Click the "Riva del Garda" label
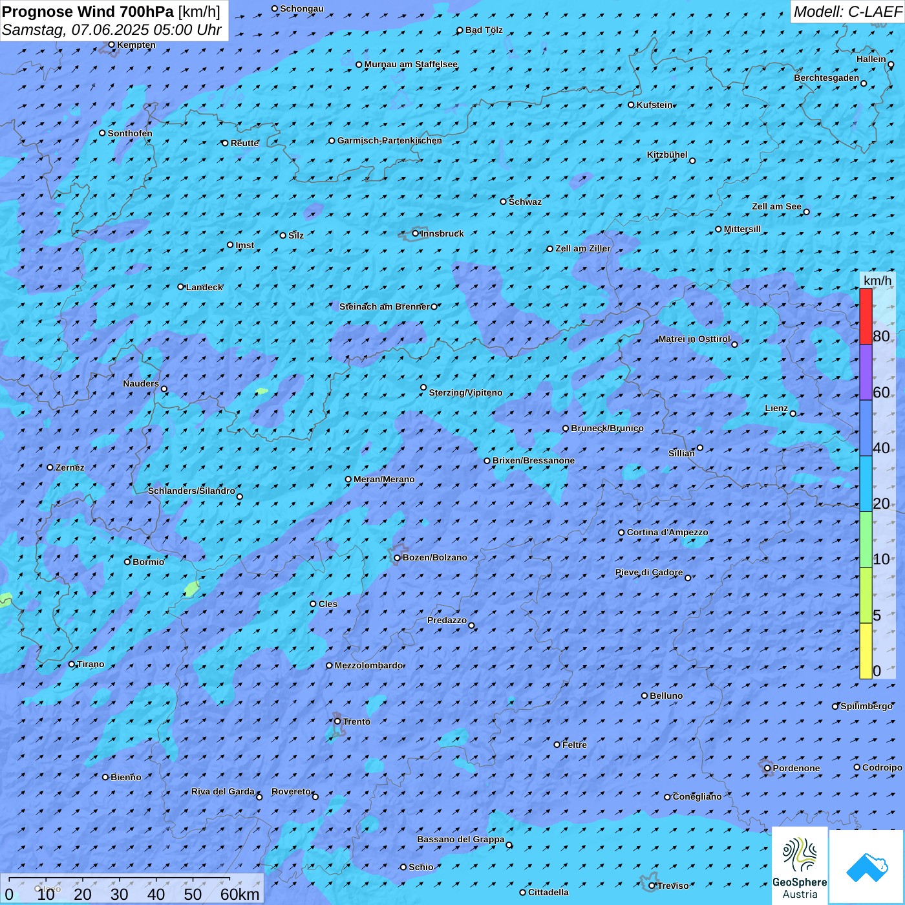Viewport: 905px width, 905px height. (223, 791)
